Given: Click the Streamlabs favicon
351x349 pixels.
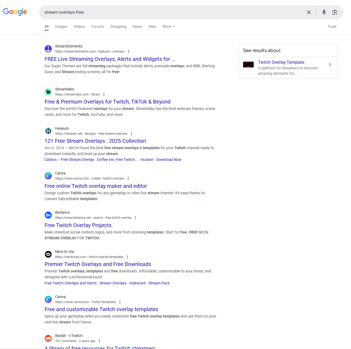Looking at the screenshot, I should click(48, 92).
